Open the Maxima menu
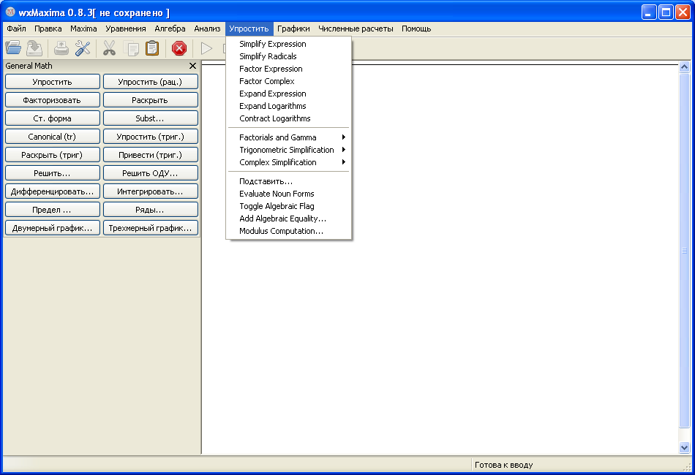 pos(83,28)
